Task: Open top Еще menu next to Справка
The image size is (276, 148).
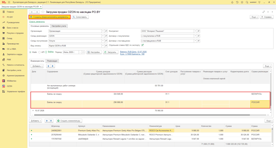Action: (x=255, y=17)
